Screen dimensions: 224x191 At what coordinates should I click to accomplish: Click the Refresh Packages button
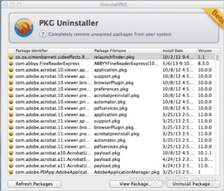pyautogui.click(x=34, y=184)
